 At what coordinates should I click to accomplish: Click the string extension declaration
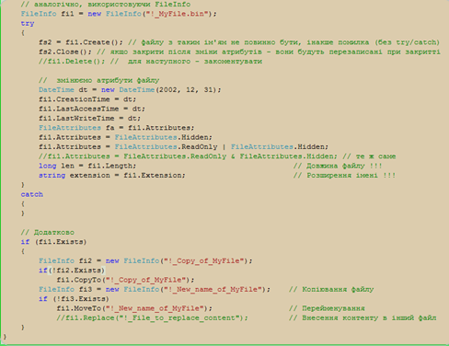[112, 176]
